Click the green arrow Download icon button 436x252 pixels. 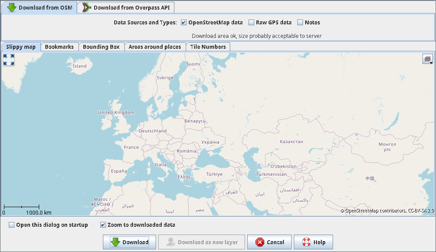click(116, 242)
